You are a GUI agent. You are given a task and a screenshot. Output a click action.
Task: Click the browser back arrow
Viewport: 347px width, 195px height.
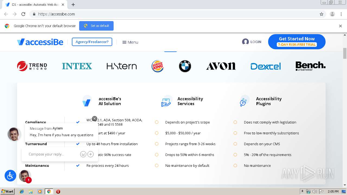pos(6,14)
